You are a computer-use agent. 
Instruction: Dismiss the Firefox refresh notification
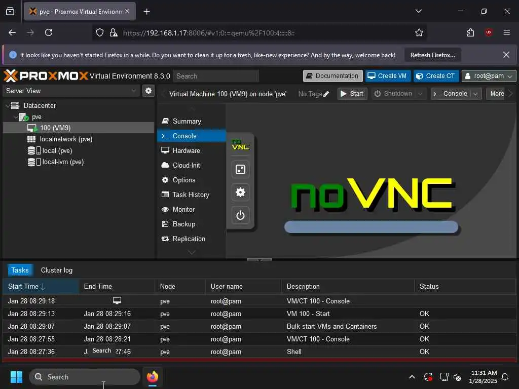click(506, 55)
